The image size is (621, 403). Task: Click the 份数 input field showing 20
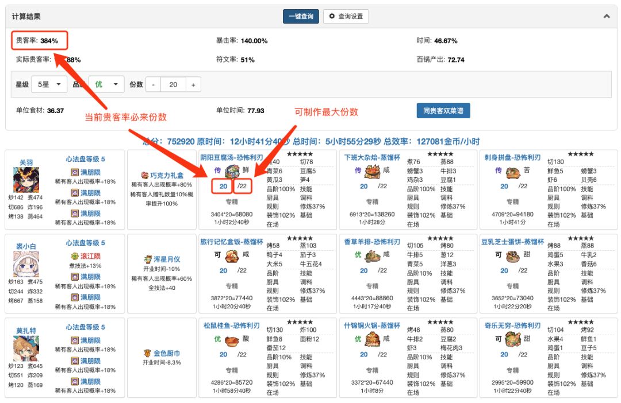173,84
